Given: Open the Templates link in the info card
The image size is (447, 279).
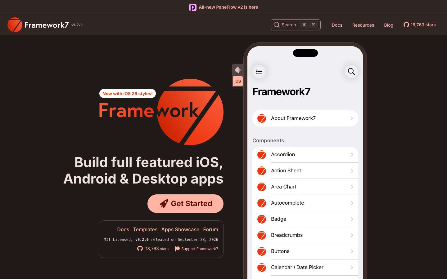Looking at the screenshot, I should pyautogui.click(x=145, y=229).
